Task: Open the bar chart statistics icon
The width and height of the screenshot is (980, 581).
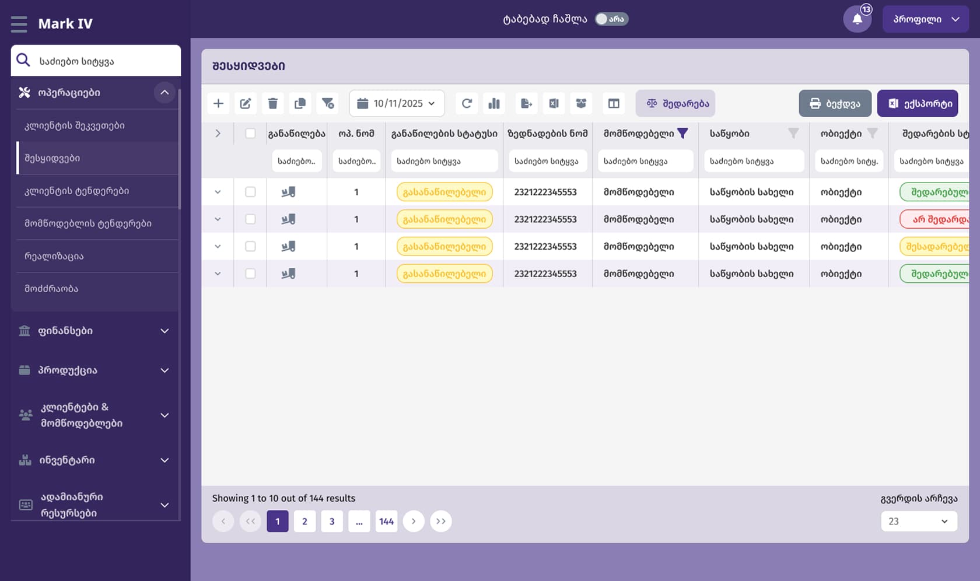Action: (x=494, y=103)
